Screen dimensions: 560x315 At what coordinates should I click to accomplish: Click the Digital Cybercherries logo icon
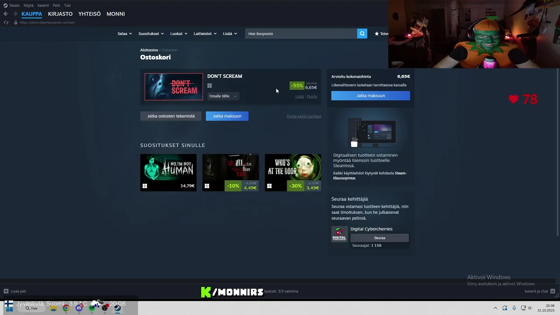(x=339, y=234)
